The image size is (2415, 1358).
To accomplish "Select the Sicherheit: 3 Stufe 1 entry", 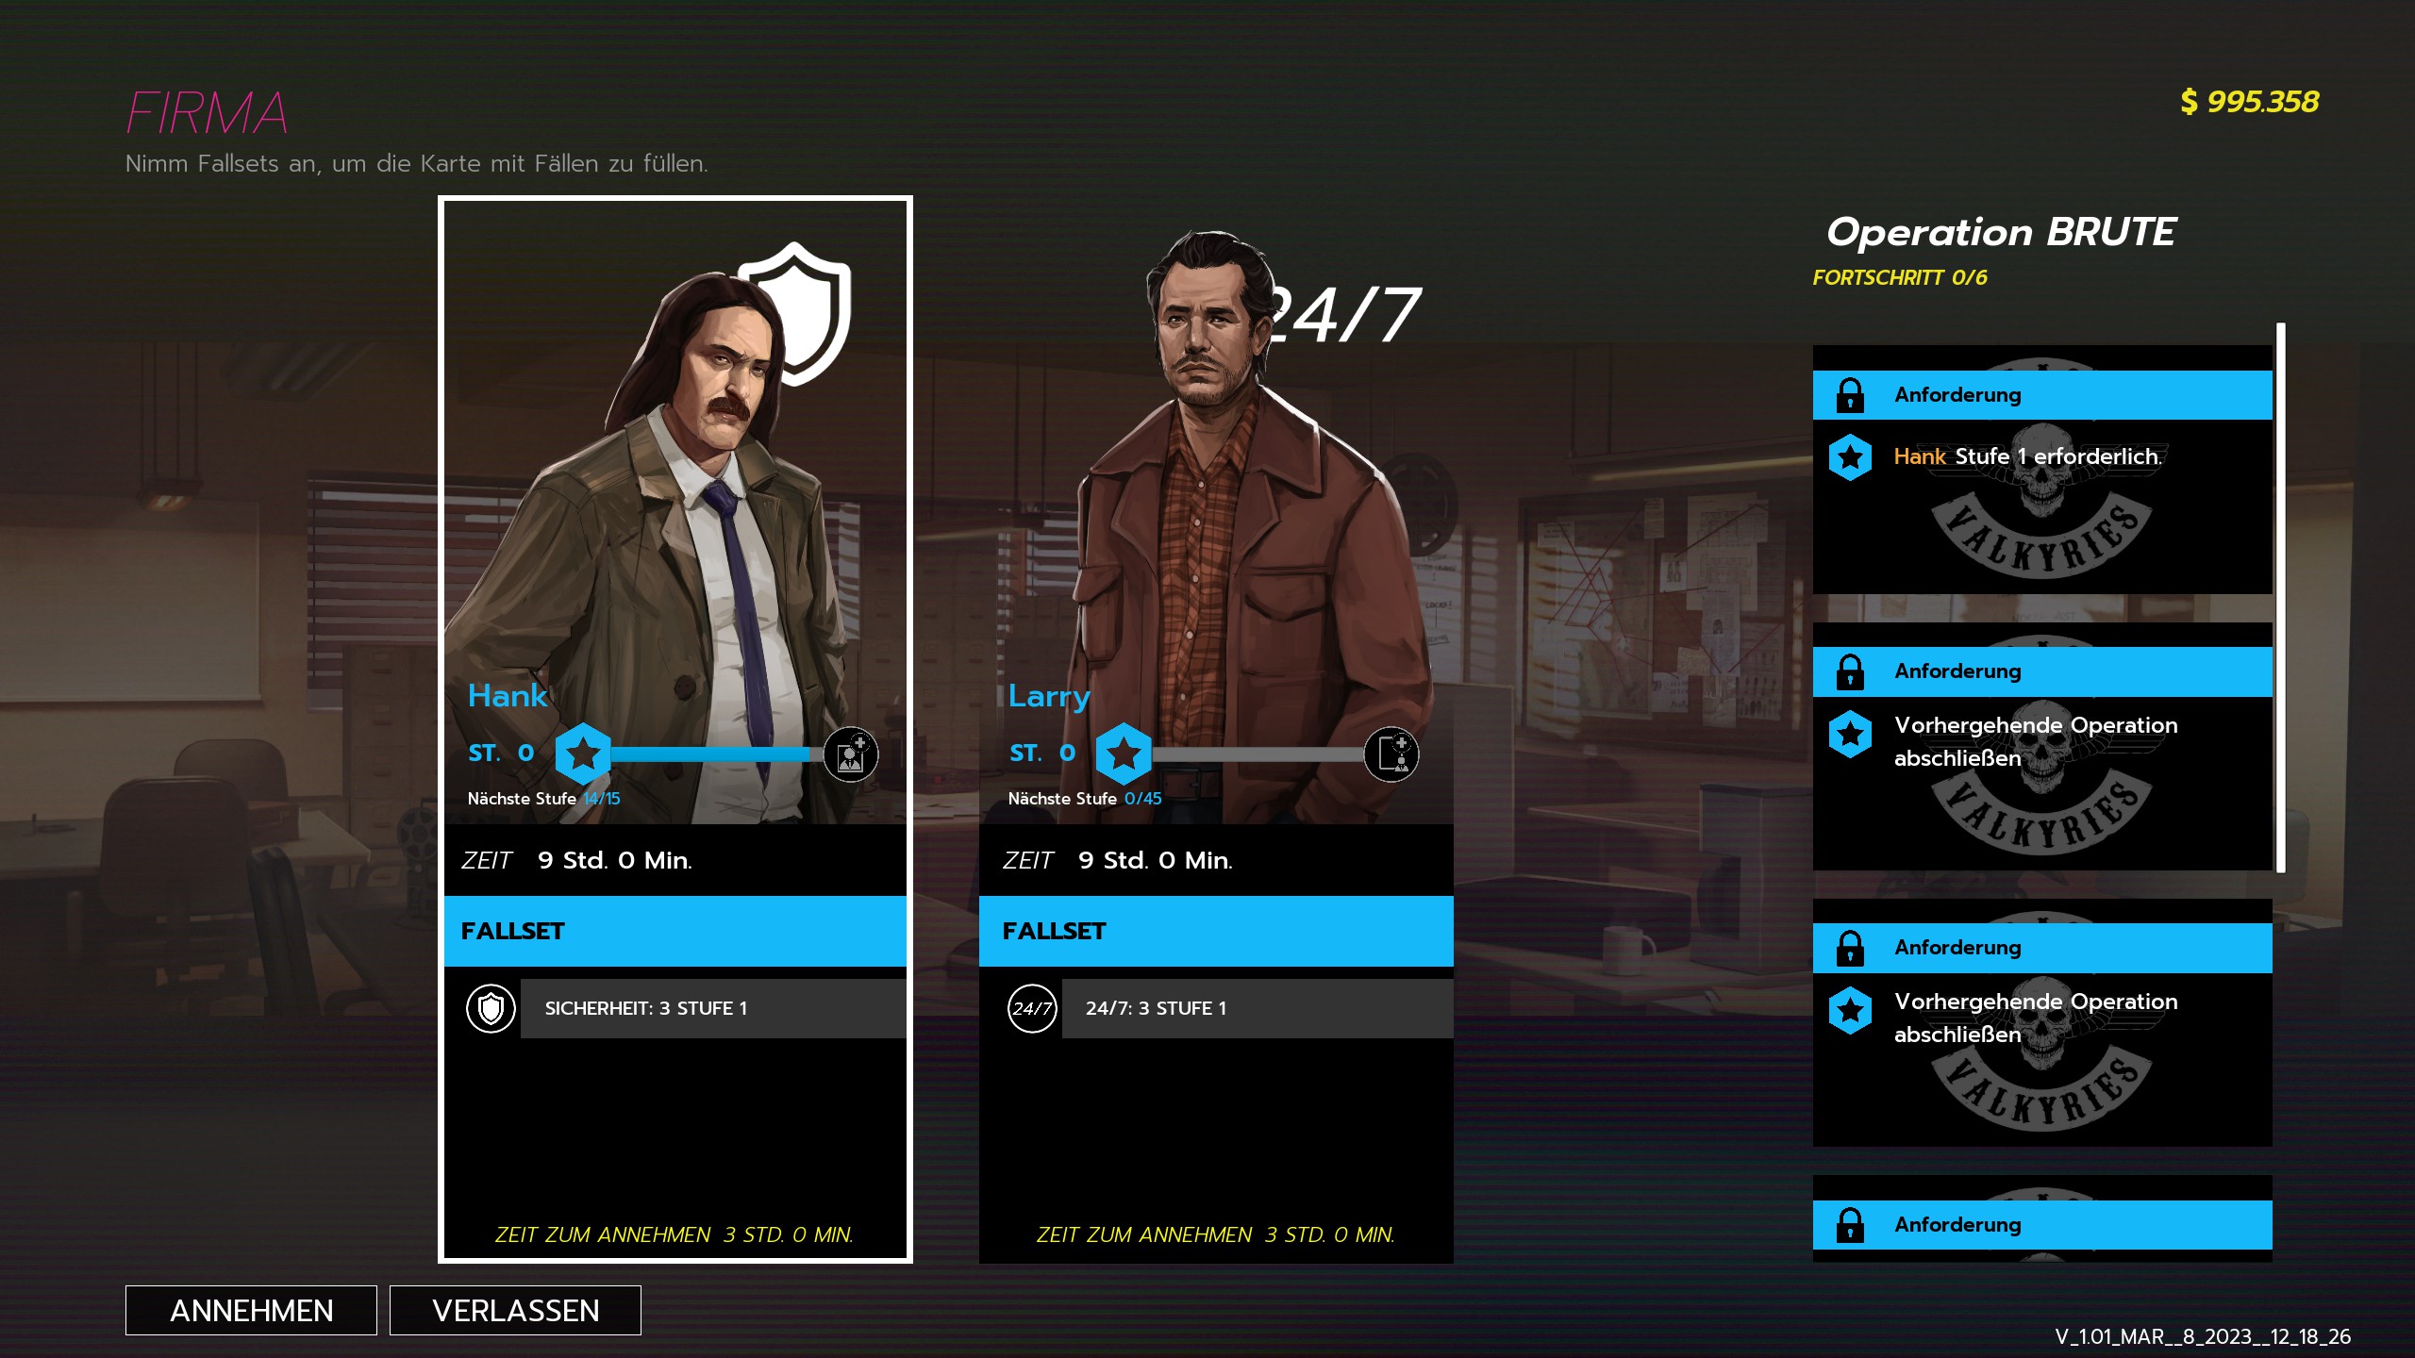I will tap(713, 1008).
